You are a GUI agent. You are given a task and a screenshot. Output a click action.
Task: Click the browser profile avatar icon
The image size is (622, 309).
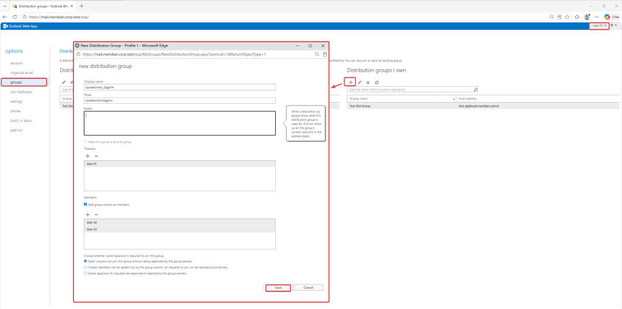tap(587, 17)
